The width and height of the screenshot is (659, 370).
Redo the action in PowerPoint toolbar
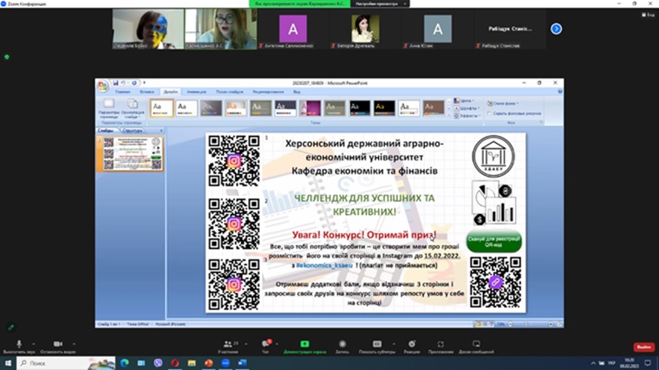(134, 83)
